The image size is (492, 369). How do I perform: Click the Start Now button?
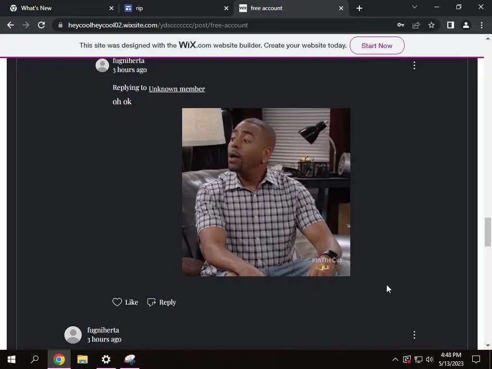tap(377, 46)
